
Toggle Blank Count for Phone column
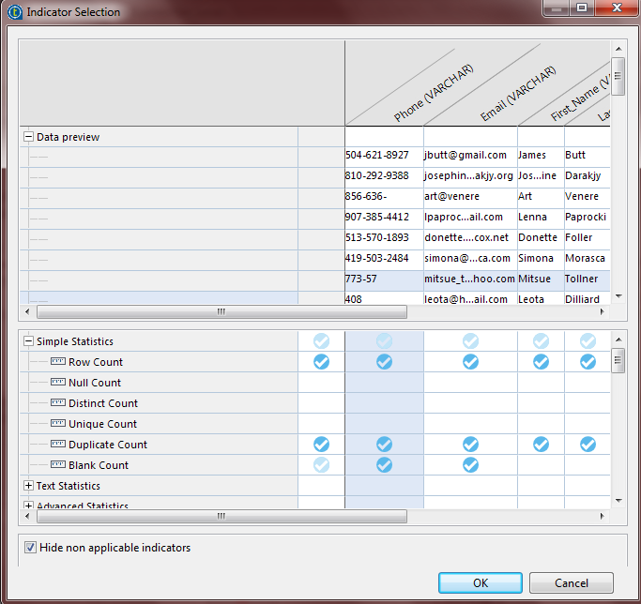point(384,465)
